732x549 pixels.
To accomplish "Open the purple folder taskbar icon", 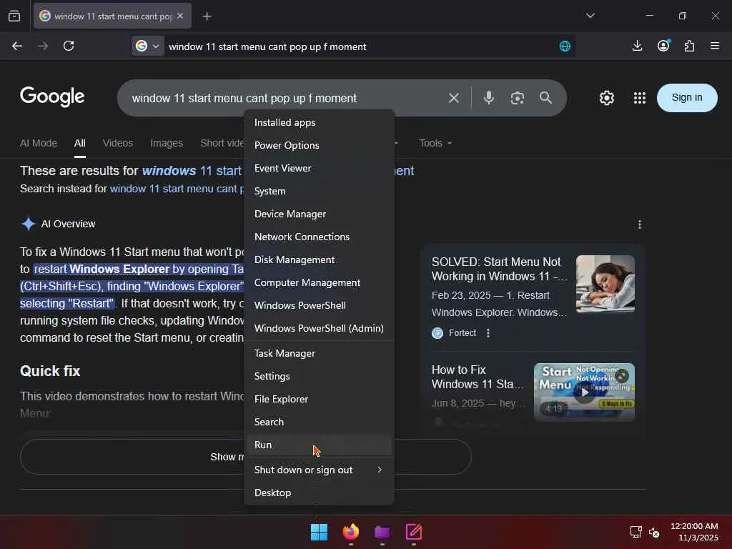I will pos(382,532).
